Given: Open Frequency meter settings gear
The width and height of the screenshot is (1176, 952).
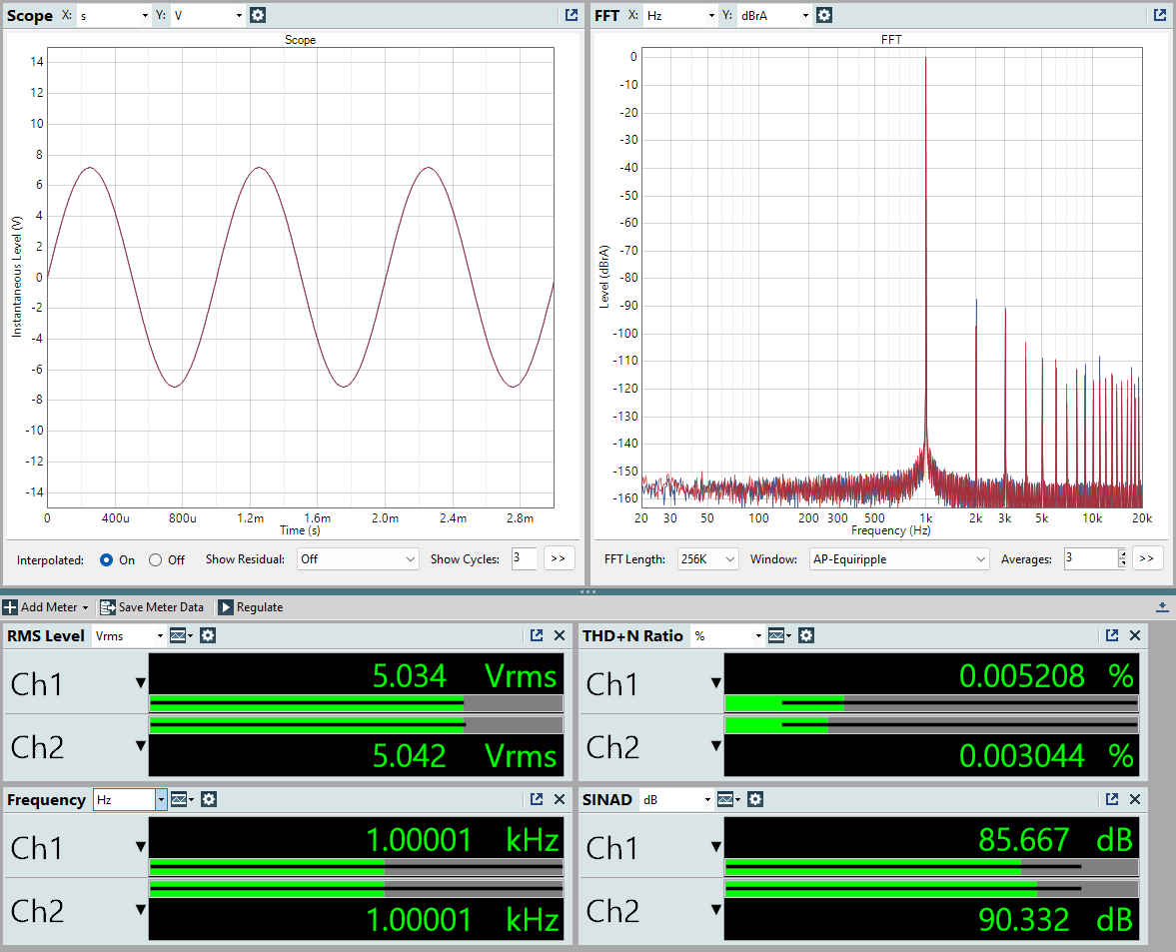Looking at the screenshot, I should tap(209, 800).
